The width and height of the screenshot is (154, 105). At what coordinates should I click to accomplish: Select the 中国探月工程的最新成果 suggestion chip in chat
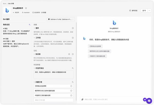97,56
